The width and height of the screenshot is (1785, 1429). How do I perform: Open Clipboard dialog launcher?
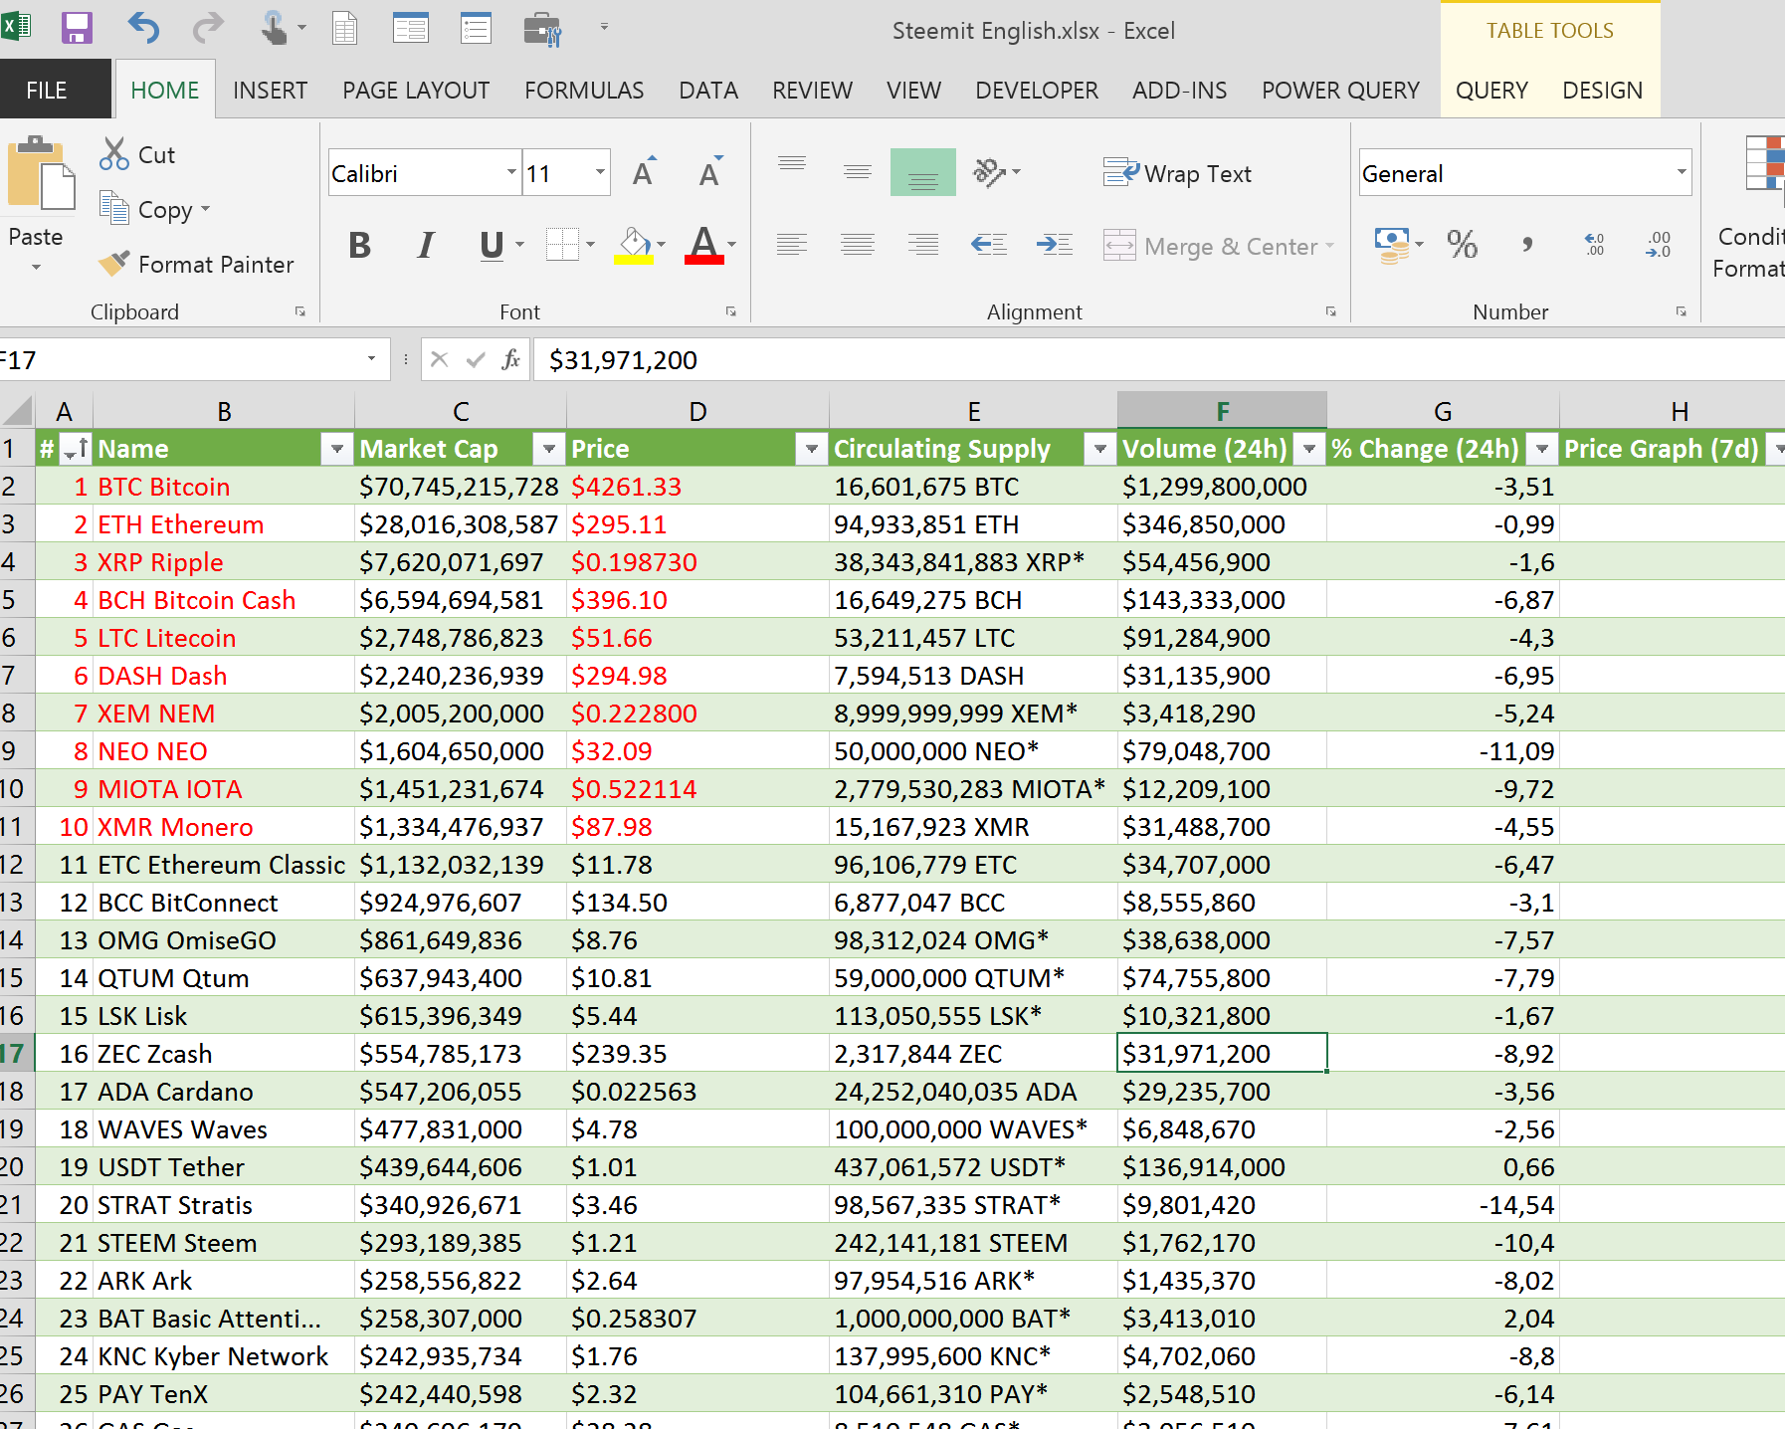299,311
